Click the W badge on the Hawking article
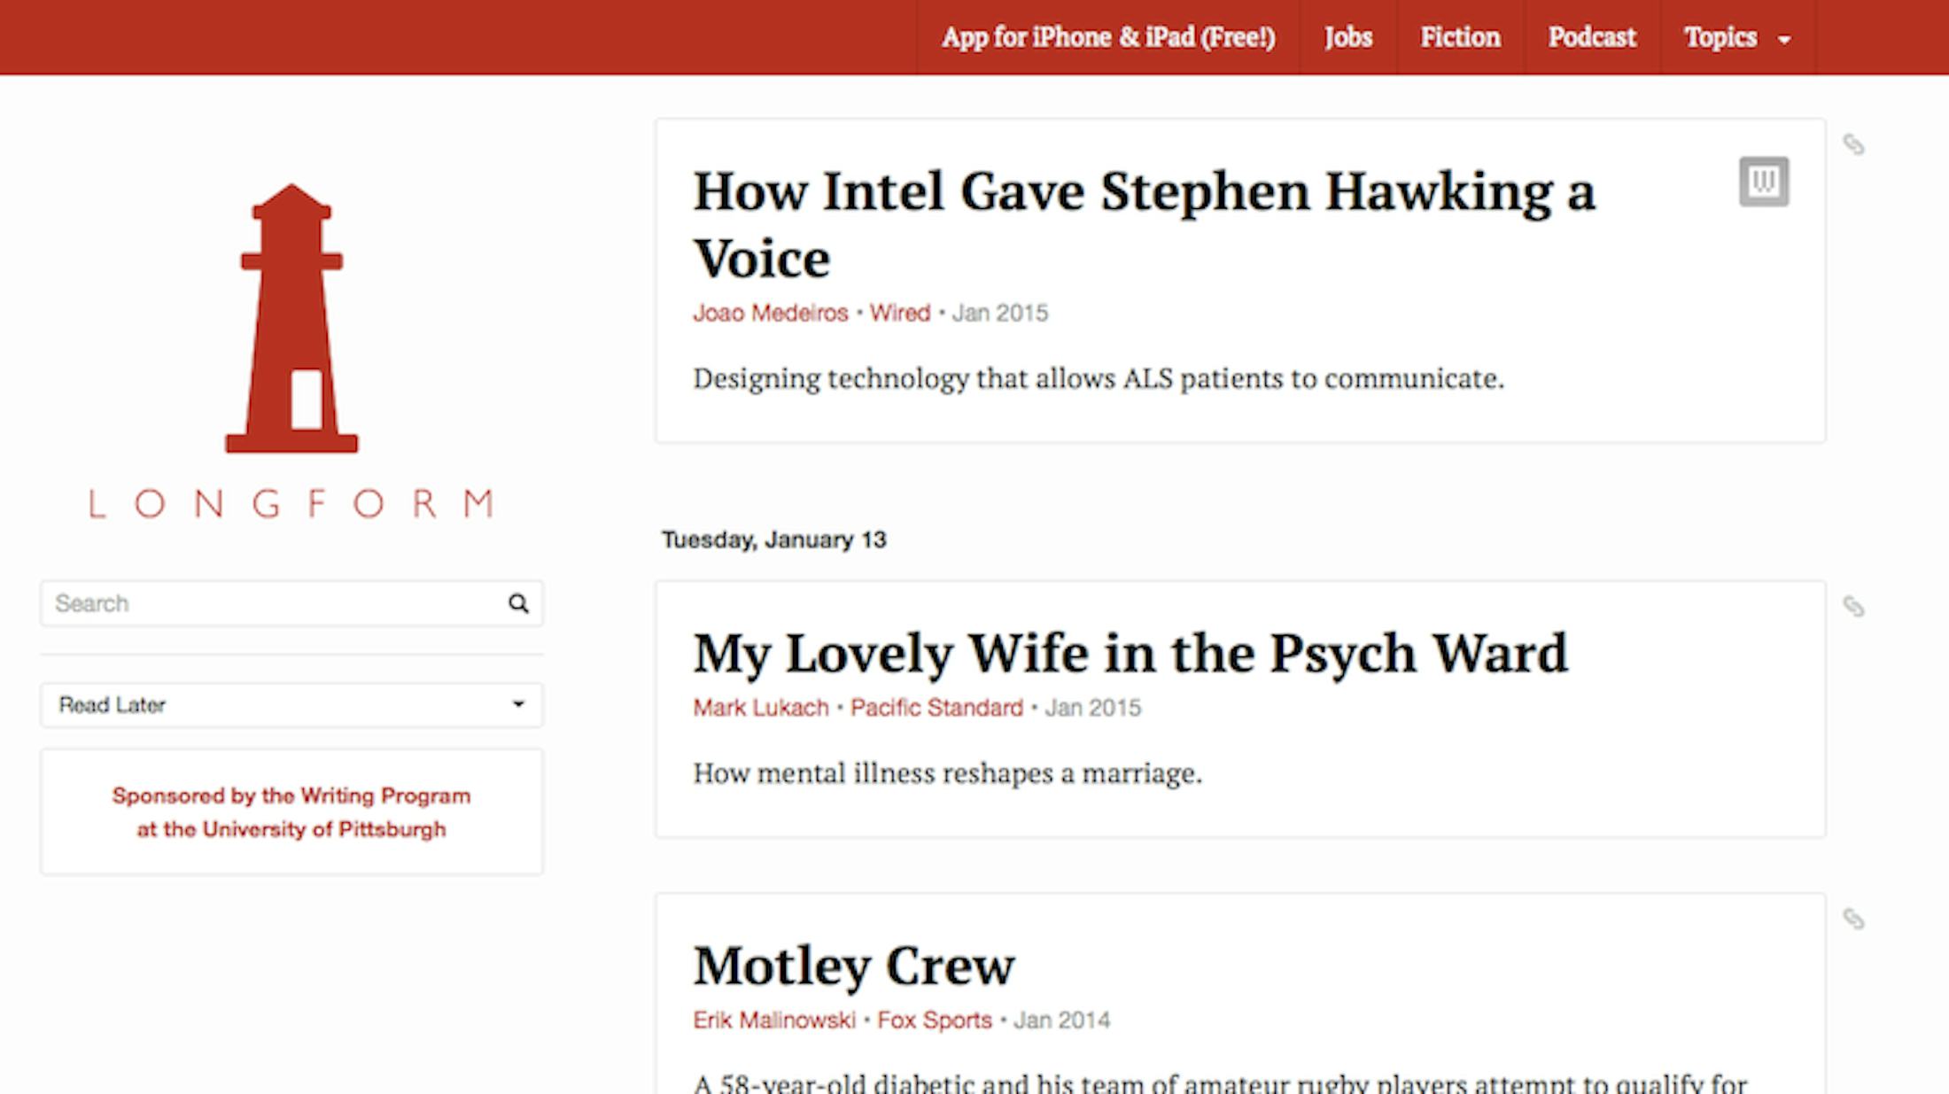Viewport: 1949px width, 1094px height. pyautogui.click(x=1764, y=181)
